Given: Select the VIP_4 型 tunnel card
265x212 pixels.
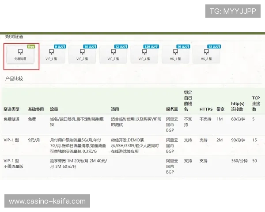Looking at the screenshot, I should pos(144,54).
